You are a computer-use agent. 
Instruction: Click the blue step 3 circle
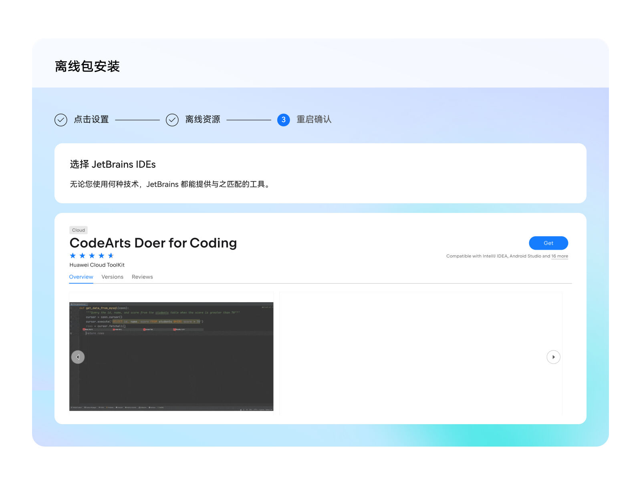284,120
